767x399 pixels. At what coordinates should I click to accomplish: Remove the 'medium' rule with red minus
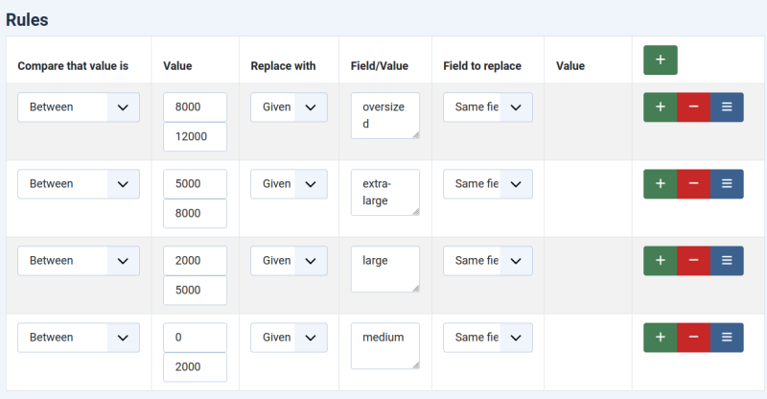click(x=693, y=338)
